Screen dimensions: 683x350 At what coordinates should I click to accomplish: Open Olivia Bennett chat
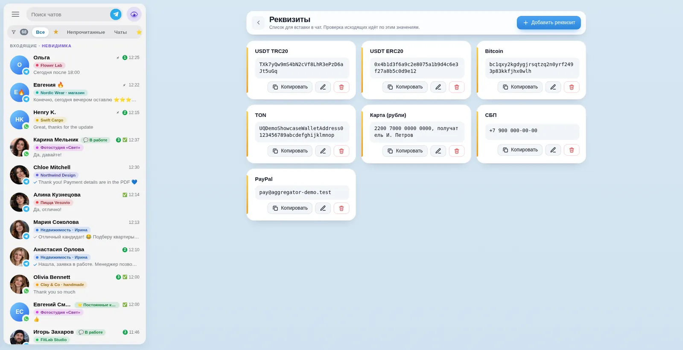pos(75,284)
